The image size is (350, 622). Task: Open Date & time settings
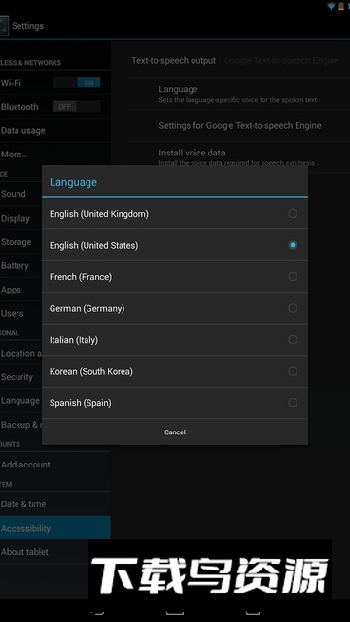[x=55, y=504]
